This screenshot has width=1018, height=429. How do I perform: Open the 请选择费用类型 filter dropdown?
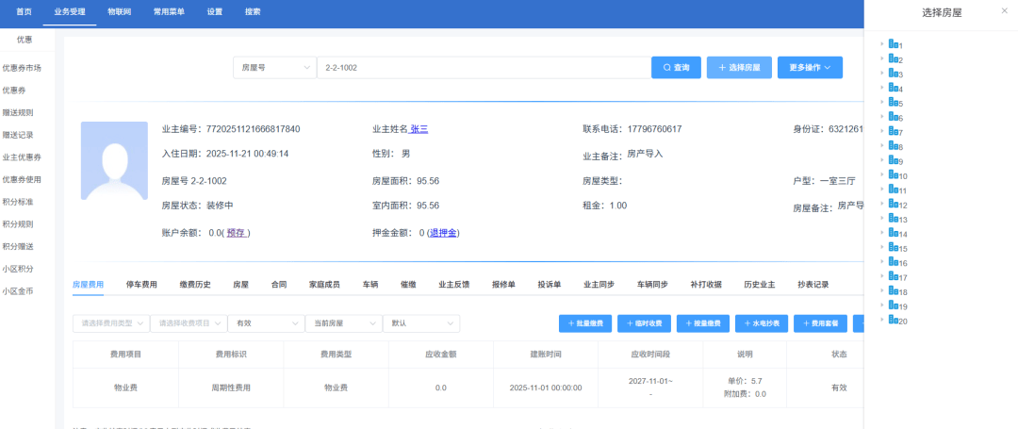(x=110, y=323)
